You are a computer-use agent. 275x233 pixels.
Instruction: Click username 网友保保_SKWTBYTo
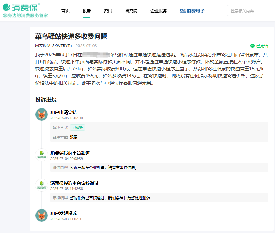(x=53, y=46)
